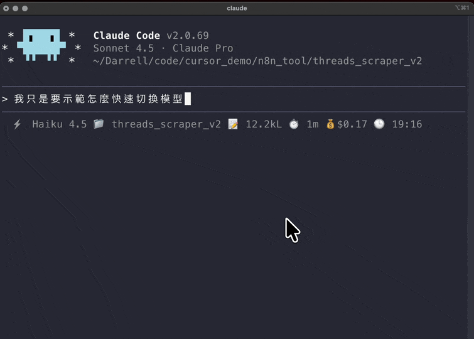This screenshot has height=339, width=474.
Task: Click the folder icon before threads_scraper_v2
Action: [x=99, y=124]
